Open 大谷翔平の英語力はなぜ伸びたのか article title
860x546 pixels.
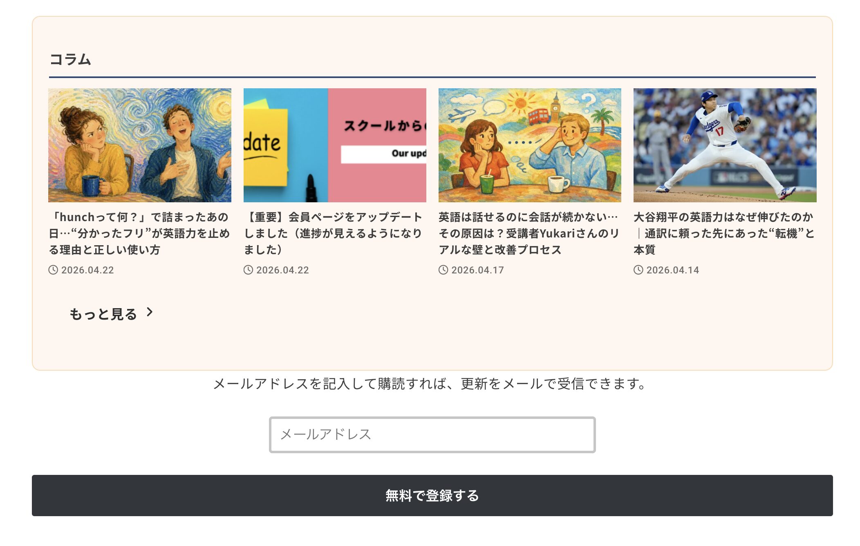pos(724,233)
